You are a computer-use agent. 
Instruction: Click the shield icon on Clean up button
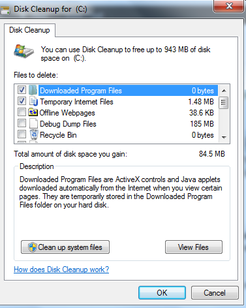click(33, 247)
